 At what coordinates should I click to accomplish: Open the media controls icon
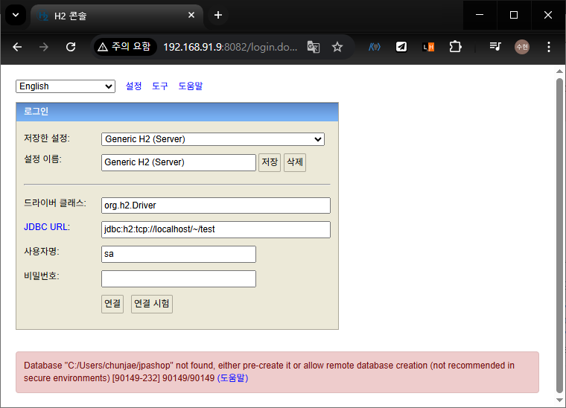click(x=495, y=47)
